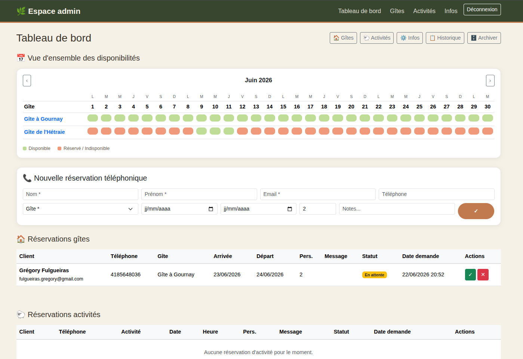Open departure date calendar picker icon
This screenshot has width=523, height=359.
(x=290, y=209)
